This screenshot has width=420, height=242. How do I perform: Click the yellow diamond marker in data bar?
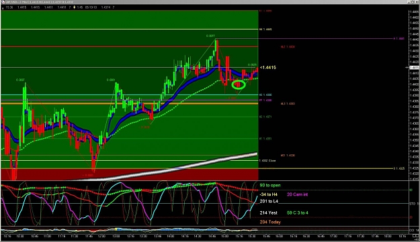(x=74, y=7)
